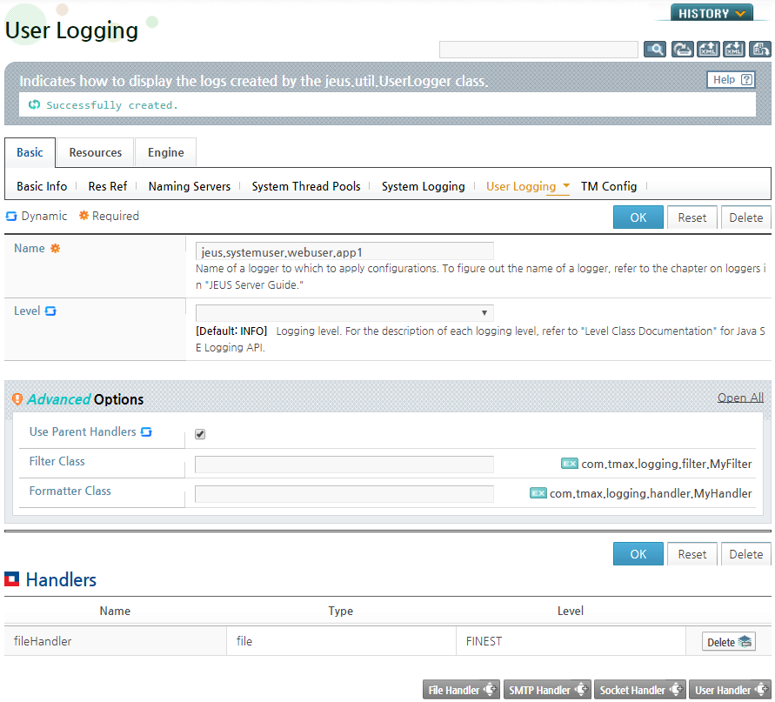
Task: Click the XML download (export) icon
Action: (734, 50)
